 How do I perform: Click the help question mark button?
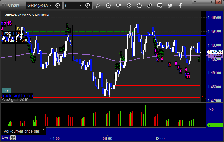[195, 2]
